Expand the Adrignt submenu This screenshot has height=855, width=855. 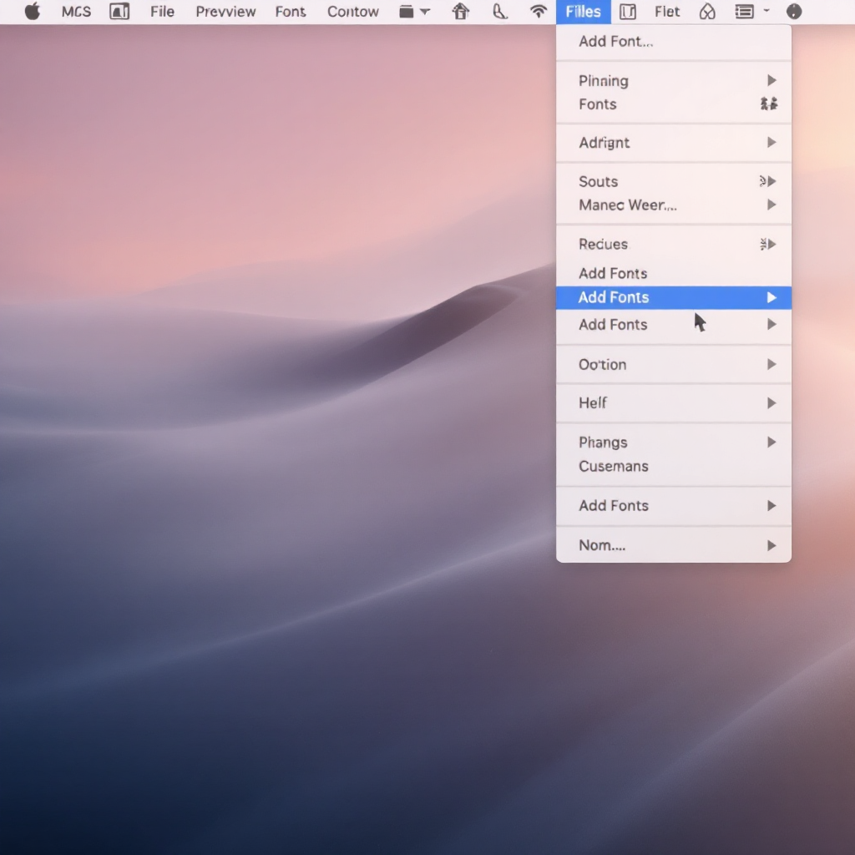(674, 143)
